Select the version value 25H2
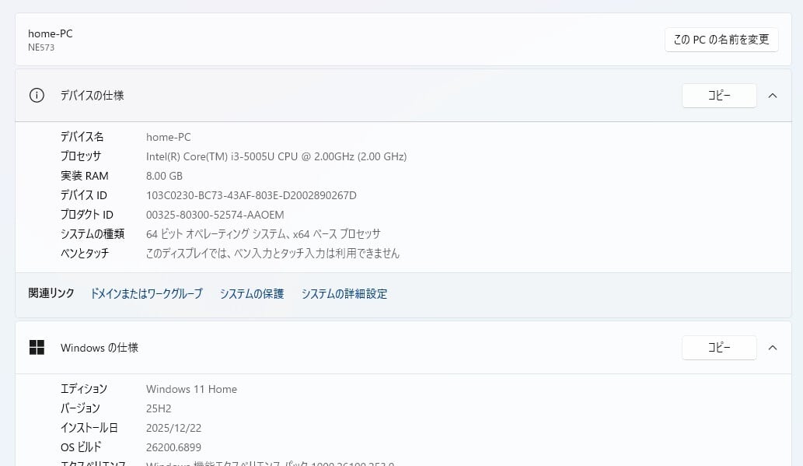803x466 pixels. pos(159,408)
